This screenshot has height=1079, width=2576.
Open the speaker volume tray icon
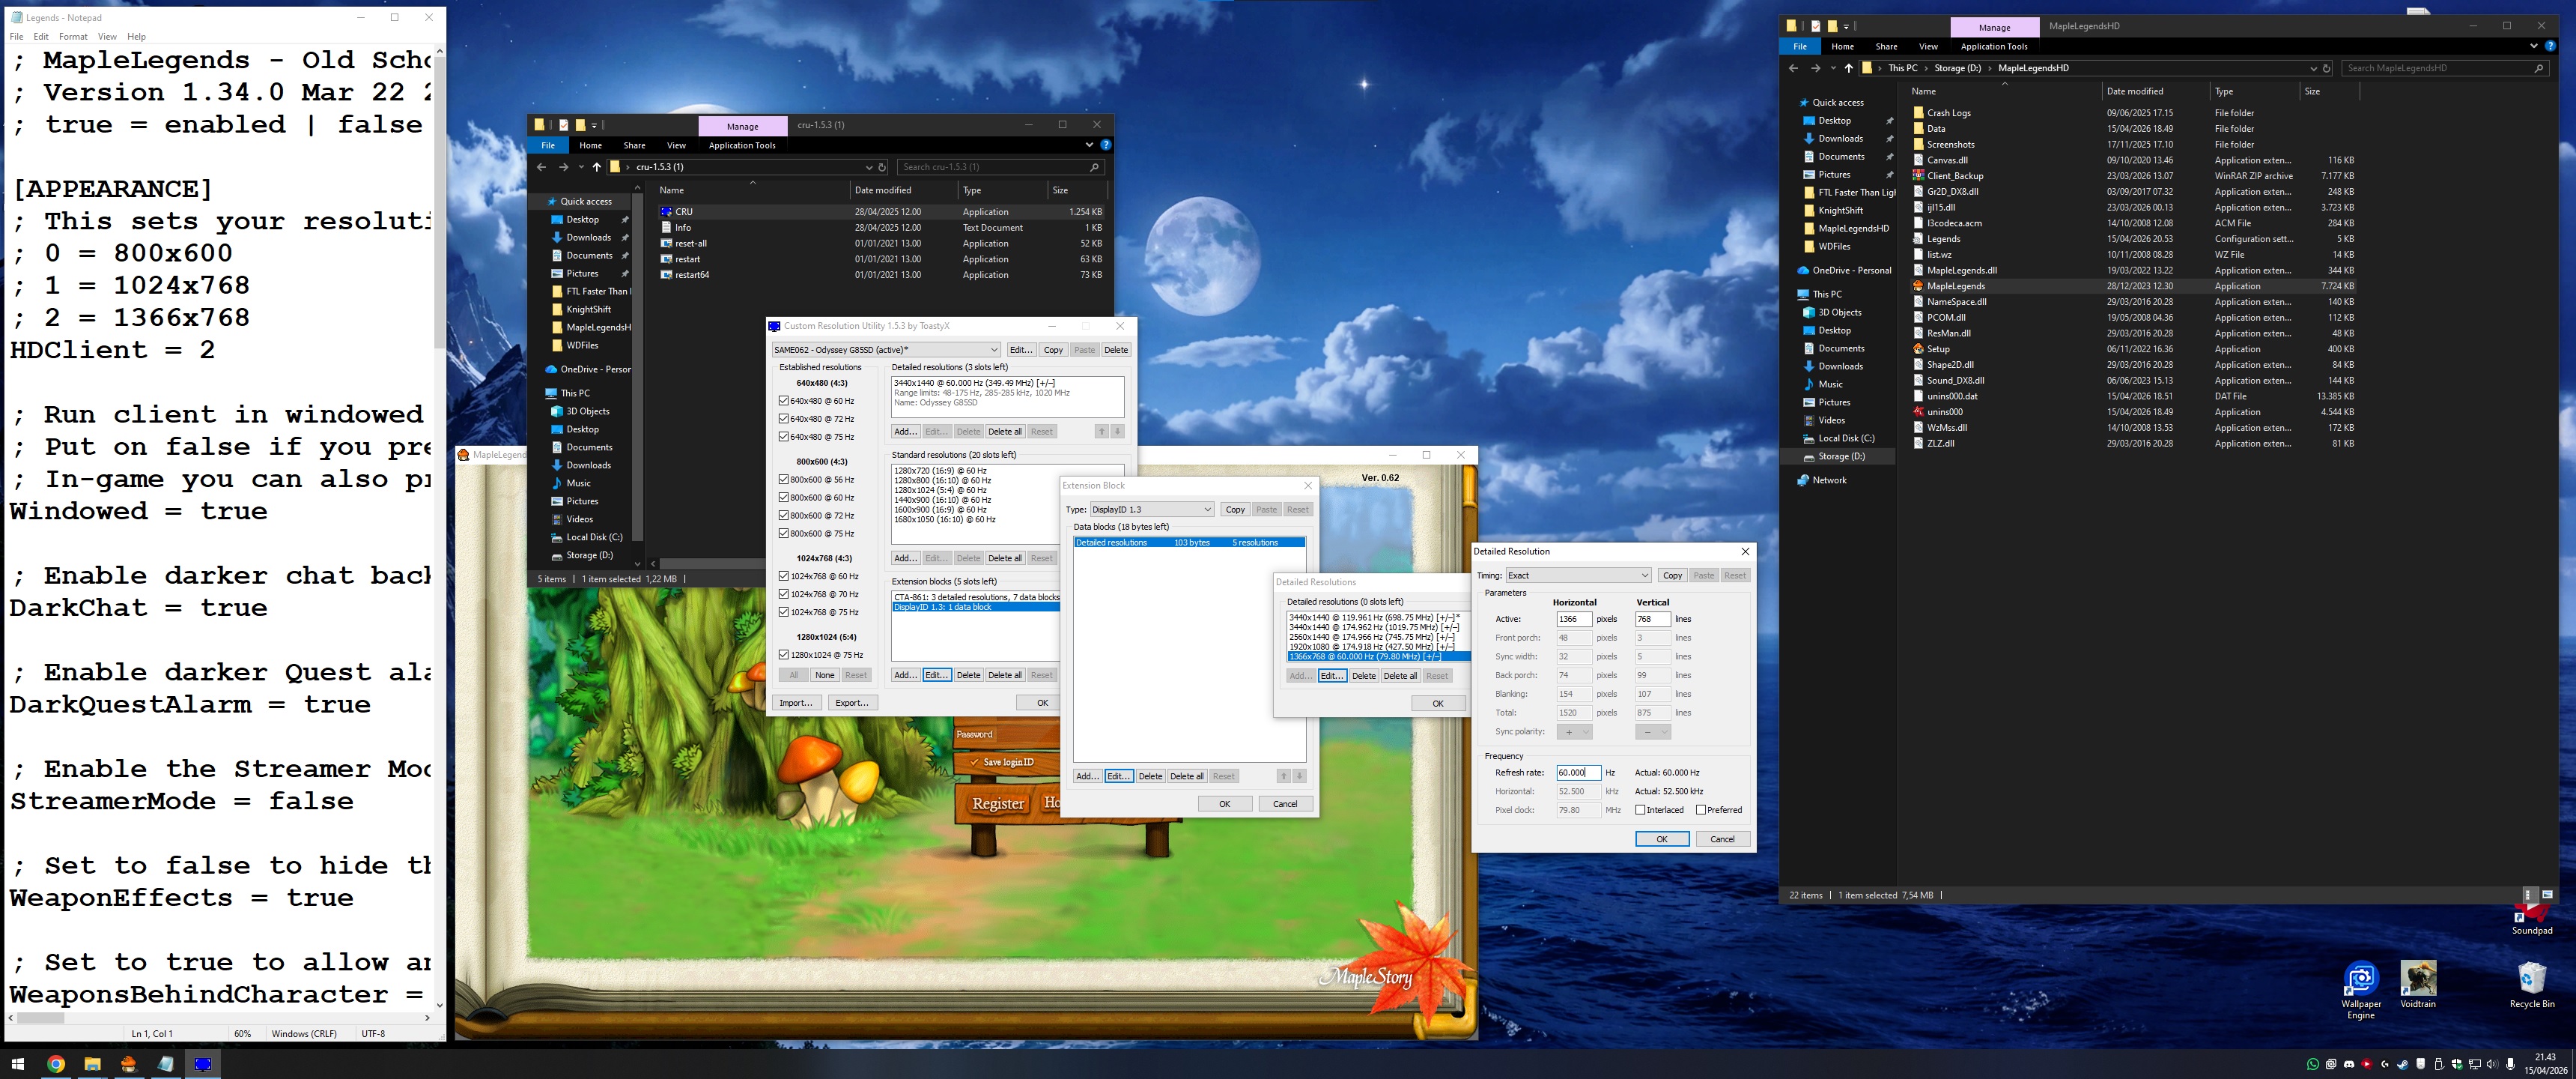[2493, 1065]
